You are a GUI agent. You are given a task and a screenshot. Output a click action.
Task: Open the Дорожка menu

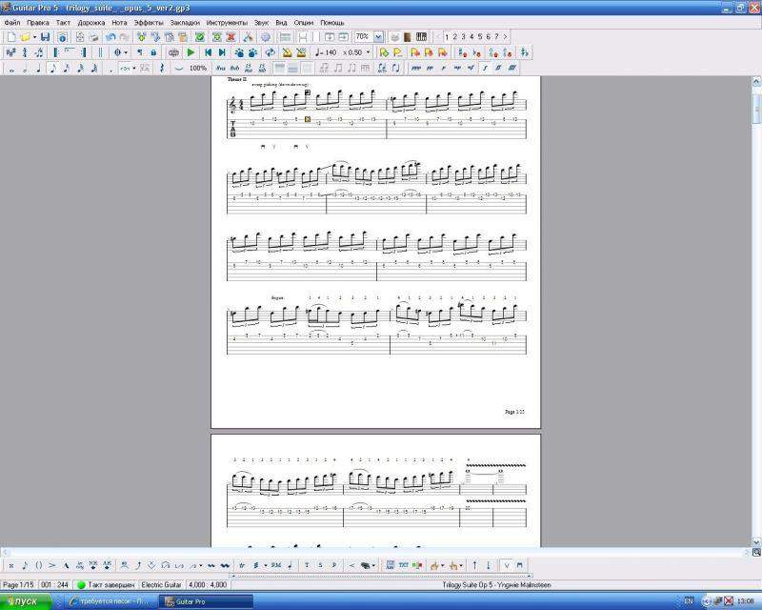(x=91, y=23)
